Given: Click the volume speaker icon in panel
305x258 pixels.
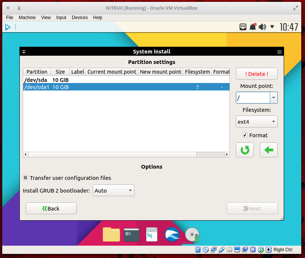Looking at the screenshot, I should (262, 27).
